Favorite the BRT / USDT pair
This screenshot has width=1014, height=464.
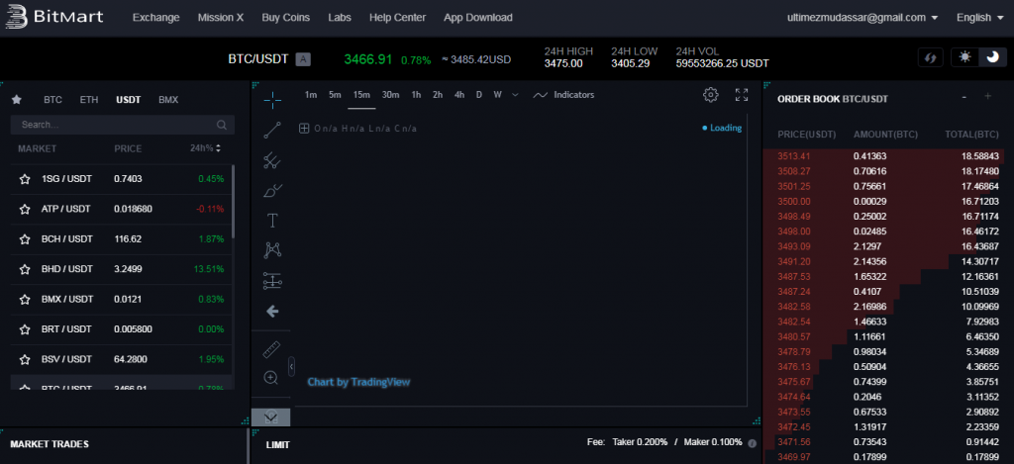point(25,329)
